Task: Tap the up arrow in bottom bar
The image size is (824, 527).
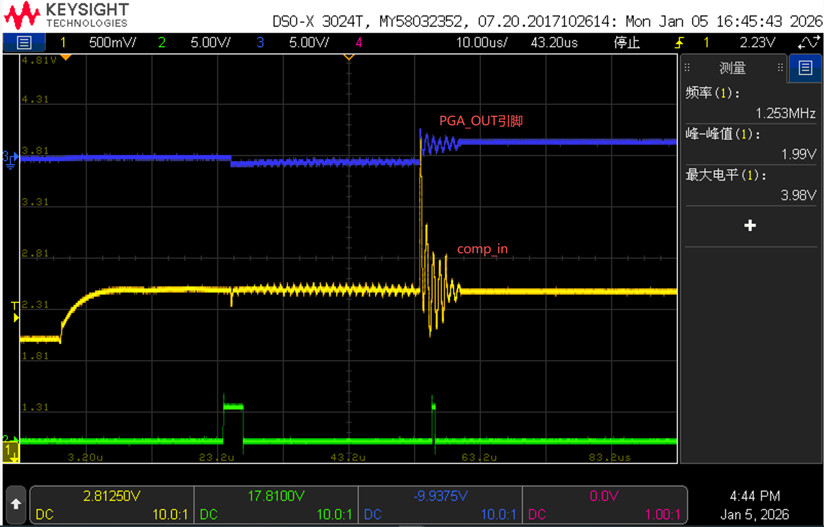Action: point(16,505)
